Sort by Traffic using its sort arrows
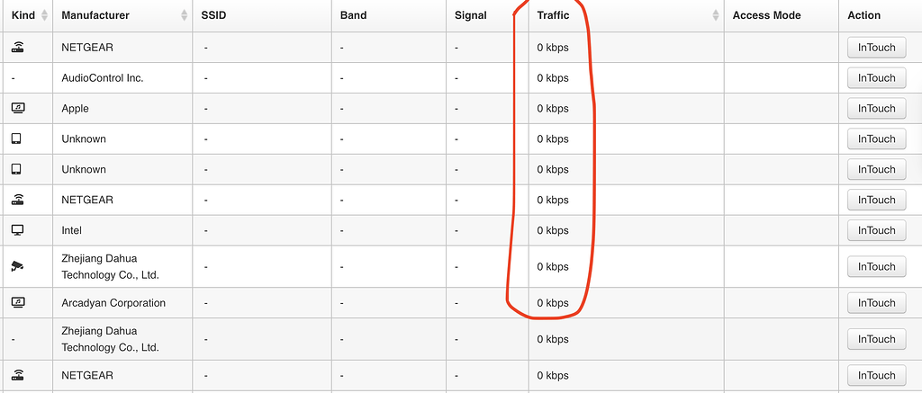 [716, 15]
